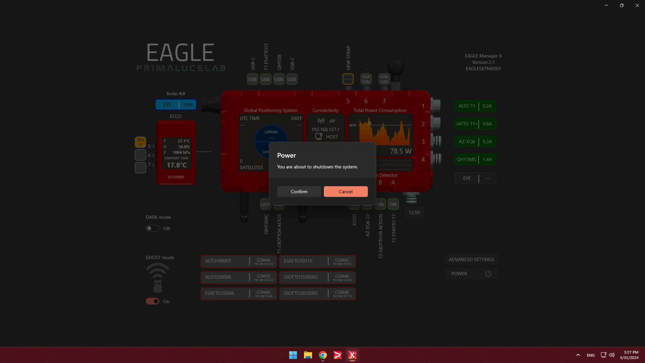Open ESATTO T1 power output 0.6A

[475, 124]
